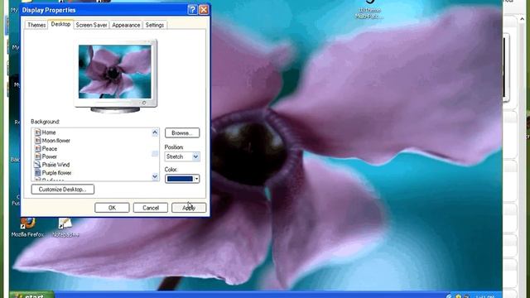Confirm with the OK button
This screenshot has width=530, height=298.
[112, 208]
